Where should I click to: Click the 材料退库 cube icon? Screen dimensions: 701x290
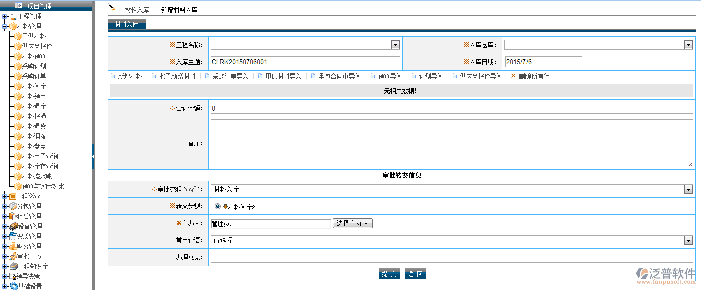point(18,106)
